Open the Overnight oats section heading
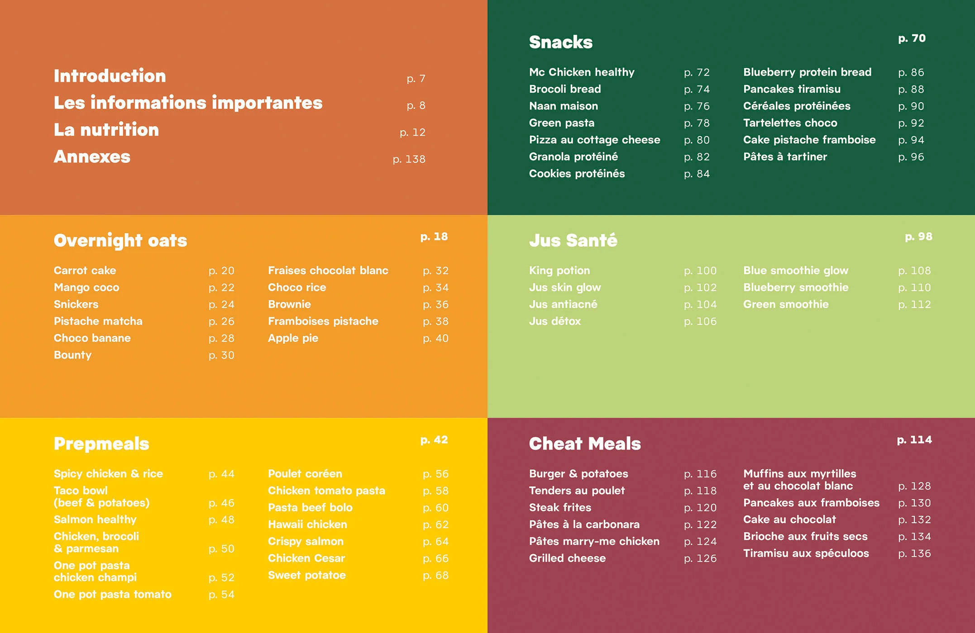The height and width of the screenshot is (633, 975). 120,241
